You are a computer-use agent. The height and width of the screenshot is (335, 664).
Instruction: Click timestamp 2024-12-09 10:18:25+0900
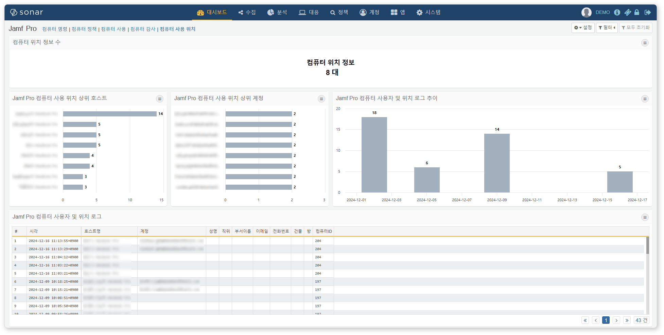coord(53,282)
